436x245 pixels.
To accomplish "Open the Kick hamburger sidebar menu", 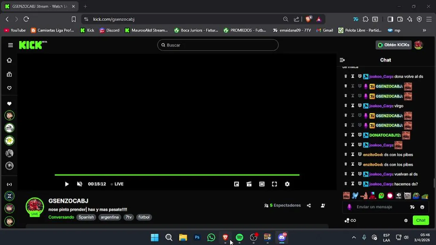I will (11, 45).
